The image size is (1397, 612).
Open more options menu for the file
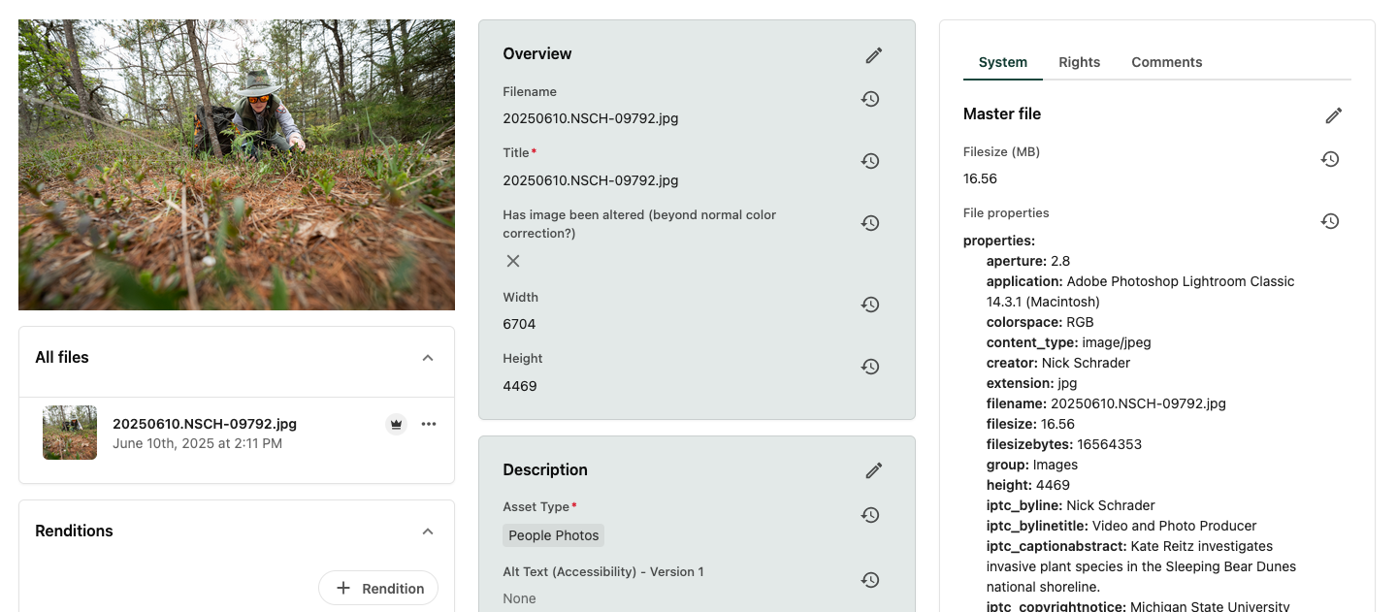429,424
